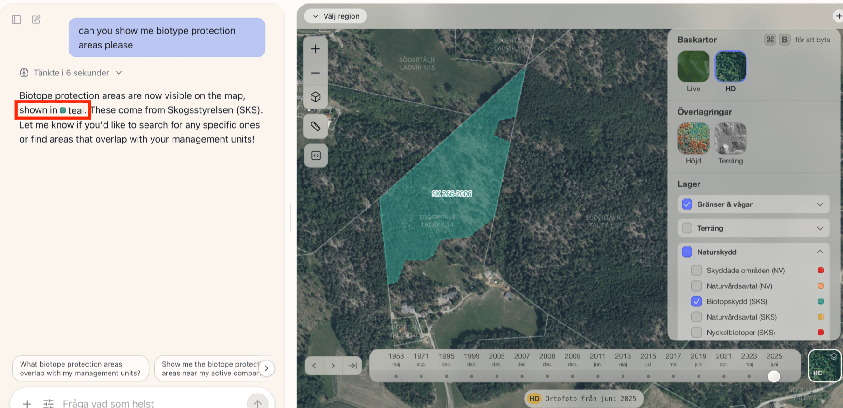Jump to latest timeline image
The height and width of the screenshot is (408, 843).
352,366
